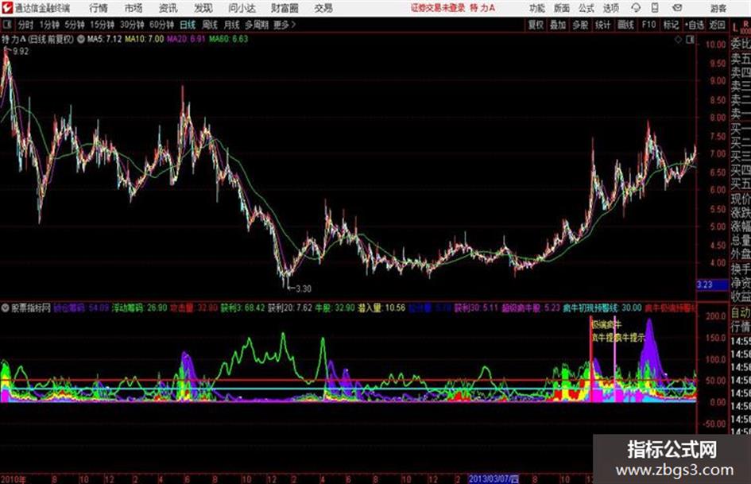Open the 行情 menu
Image resolution: width=751 pixels, height=484 pixels.
coord(99,8)
